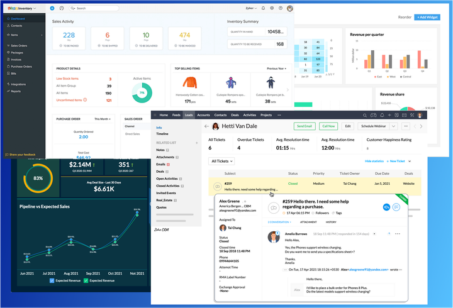This screenshot has height=308, width=453.
Task: Go to the next lead record arrow
Action: click(x=421, y=126)
